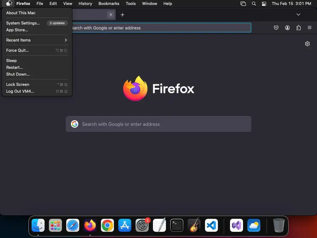
Task: Open the Weather app from the Dock
Action: click(254, 225)
